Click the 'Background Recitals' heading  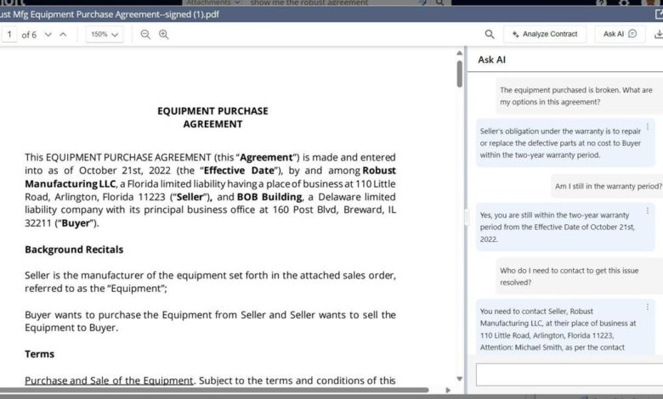click(74, 250)
